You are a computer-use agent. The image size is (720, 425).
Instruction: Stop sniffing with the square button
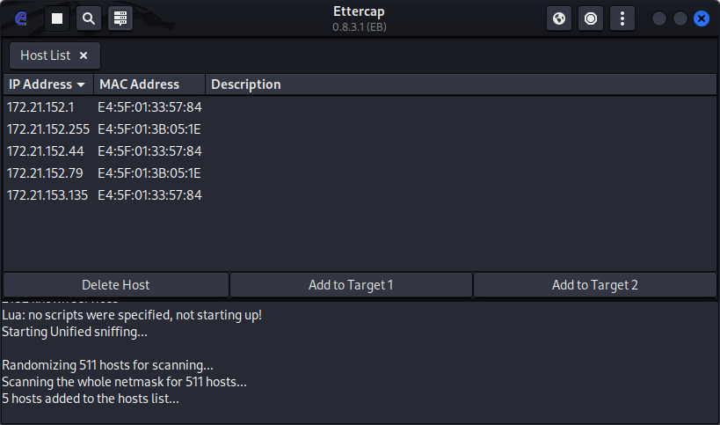click(x=57, y=18)
